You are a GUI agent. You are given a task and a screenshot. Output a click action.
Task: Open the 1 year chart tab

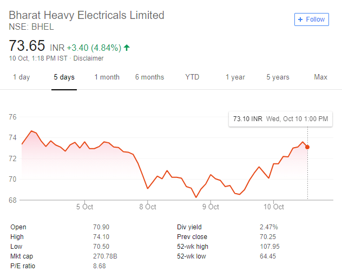point(235,77)
